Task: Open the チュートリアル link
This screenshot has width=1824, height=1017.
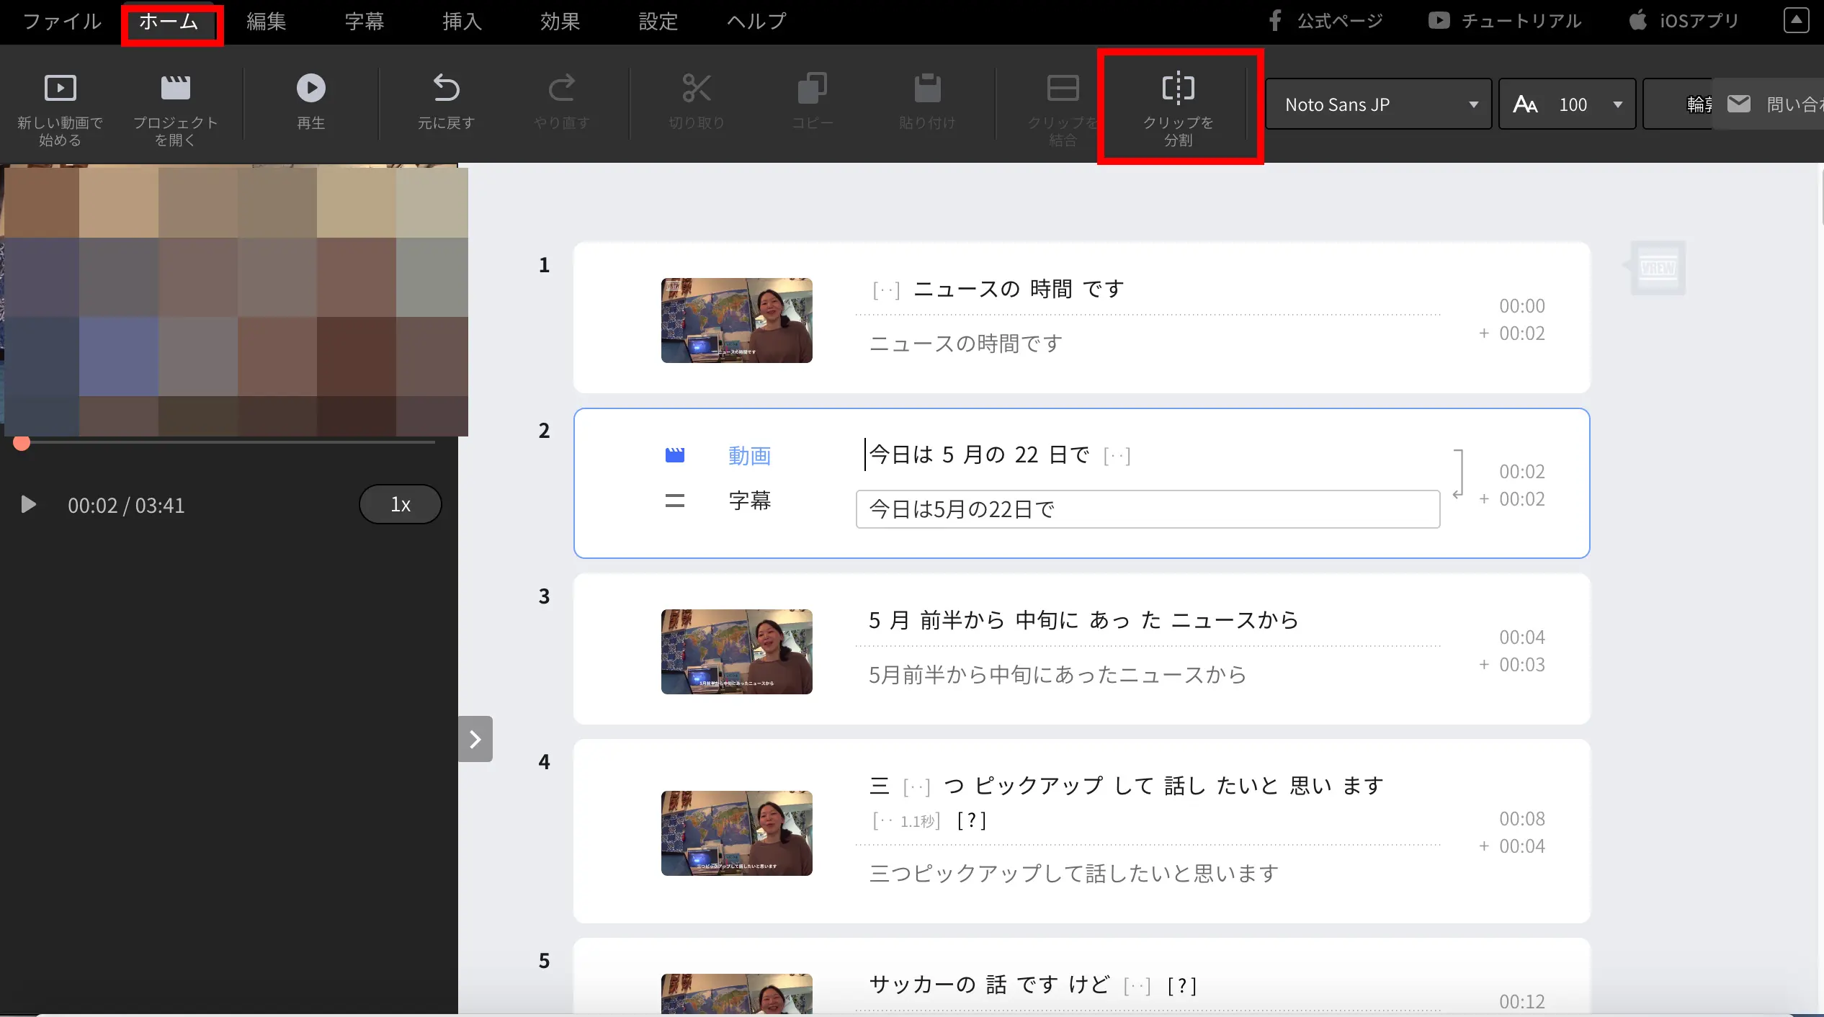Action: (x=1504, y=20)
